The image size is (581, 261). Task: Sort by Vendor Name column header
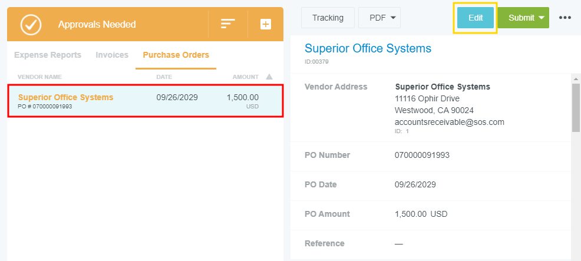(39, 77)
